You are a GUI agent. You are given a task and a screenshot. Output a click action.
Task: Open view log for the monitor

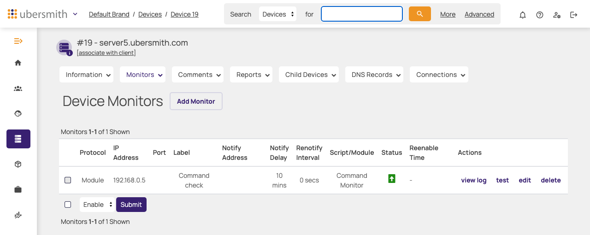474,180
